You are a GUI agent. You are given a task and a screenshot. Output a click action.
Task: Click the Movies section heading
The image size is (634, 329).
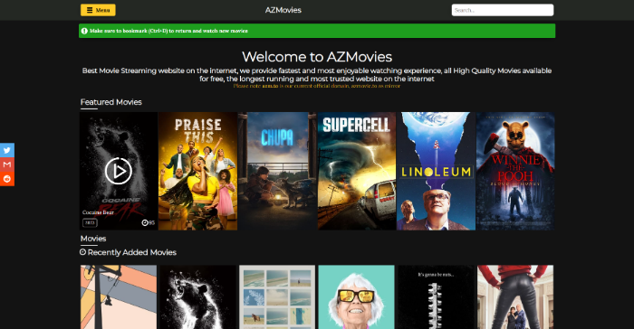[93, 239]
